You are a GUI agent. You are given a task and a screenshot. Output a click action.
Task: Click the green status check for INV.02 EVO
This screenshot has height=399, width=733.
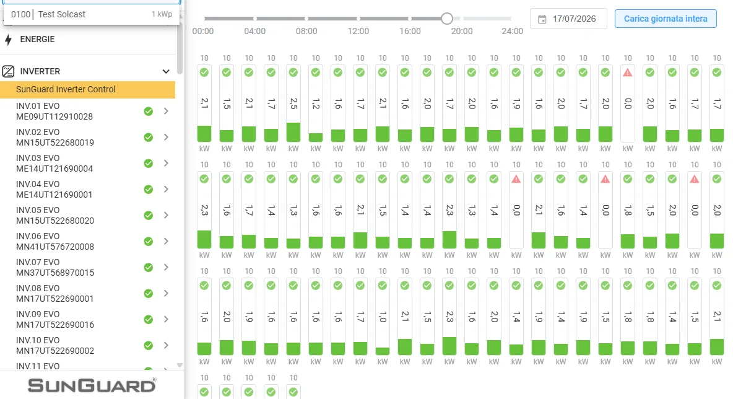[148, 138]
